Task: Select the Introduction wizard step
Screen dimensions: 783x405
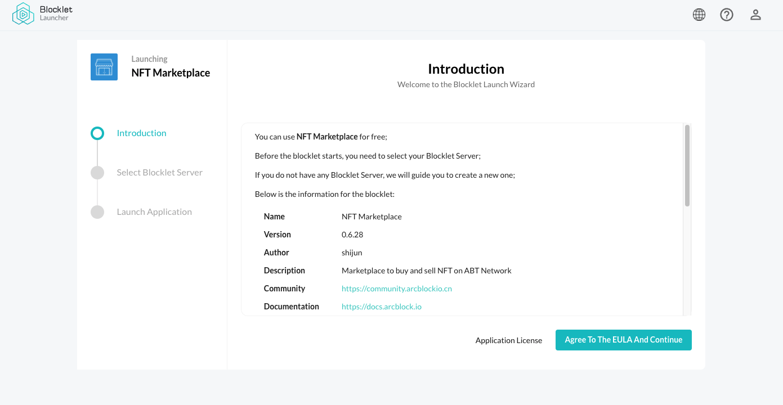Action: (141, 133)
